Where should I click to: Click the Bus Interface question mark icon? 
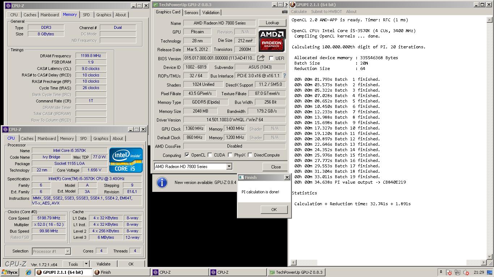[284, 76]
